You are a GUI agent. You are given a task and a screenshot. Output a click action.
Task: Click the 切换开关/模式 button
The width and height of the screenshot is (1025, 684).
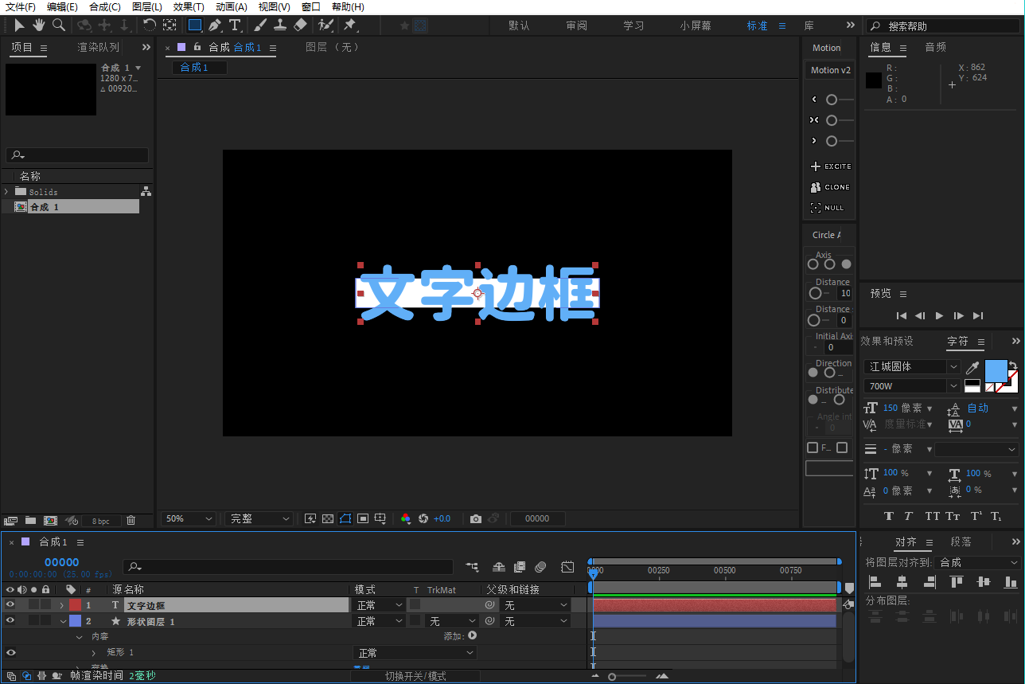pyautogui.click(x=415, y=676)
